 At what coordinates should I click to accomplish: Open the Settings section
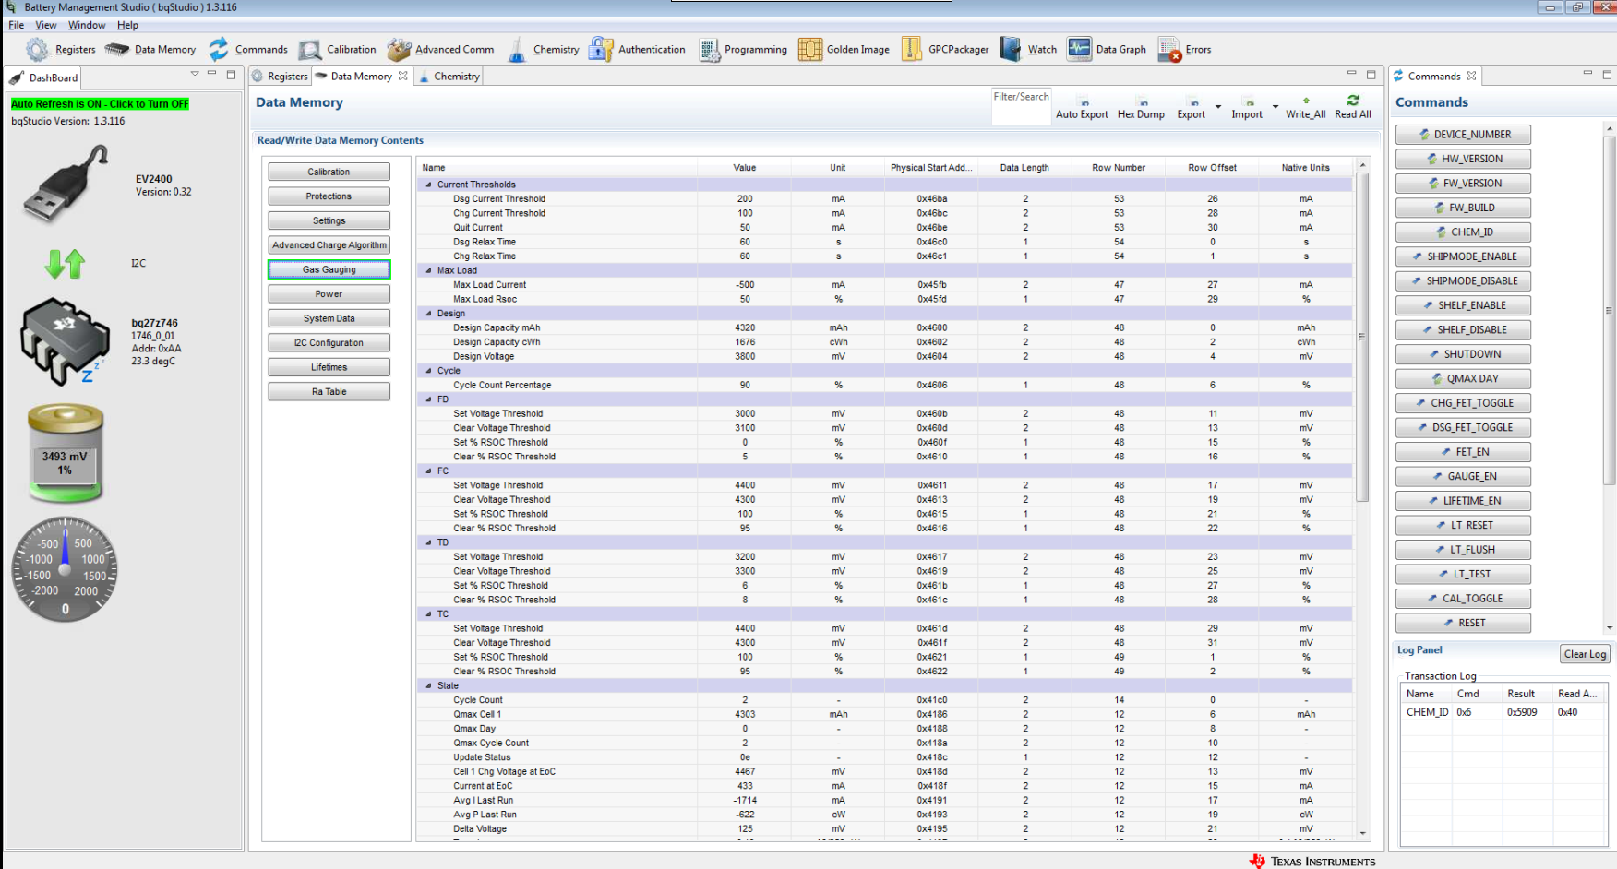[x=329, y=220]
